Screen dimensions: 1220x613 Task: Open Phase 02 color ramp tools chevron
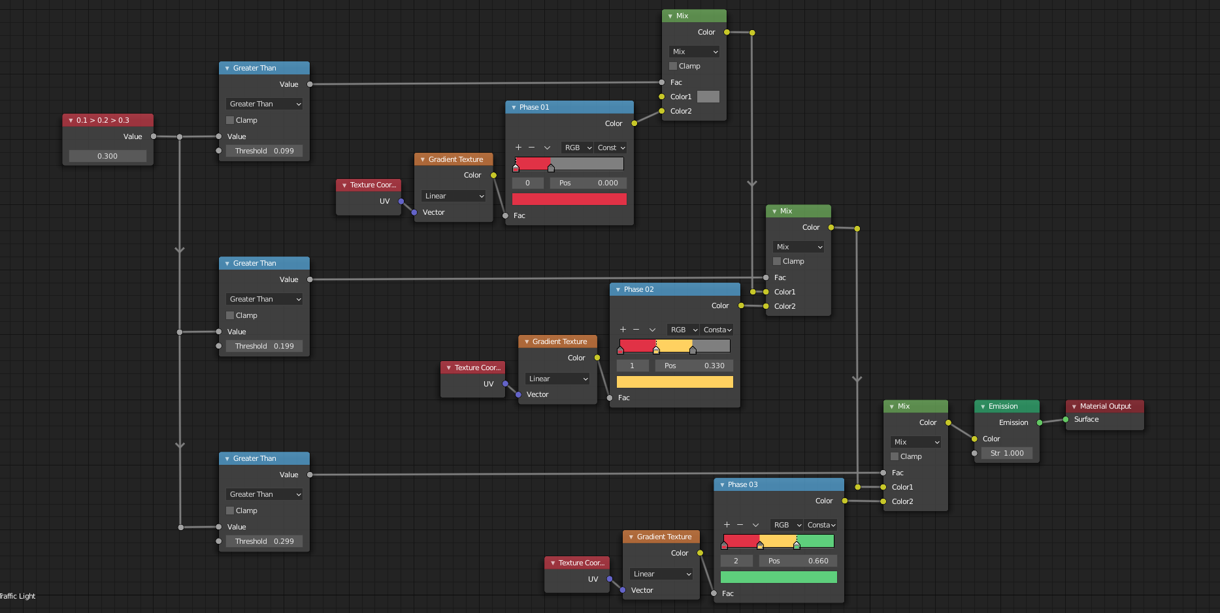[x=651, y=330]
